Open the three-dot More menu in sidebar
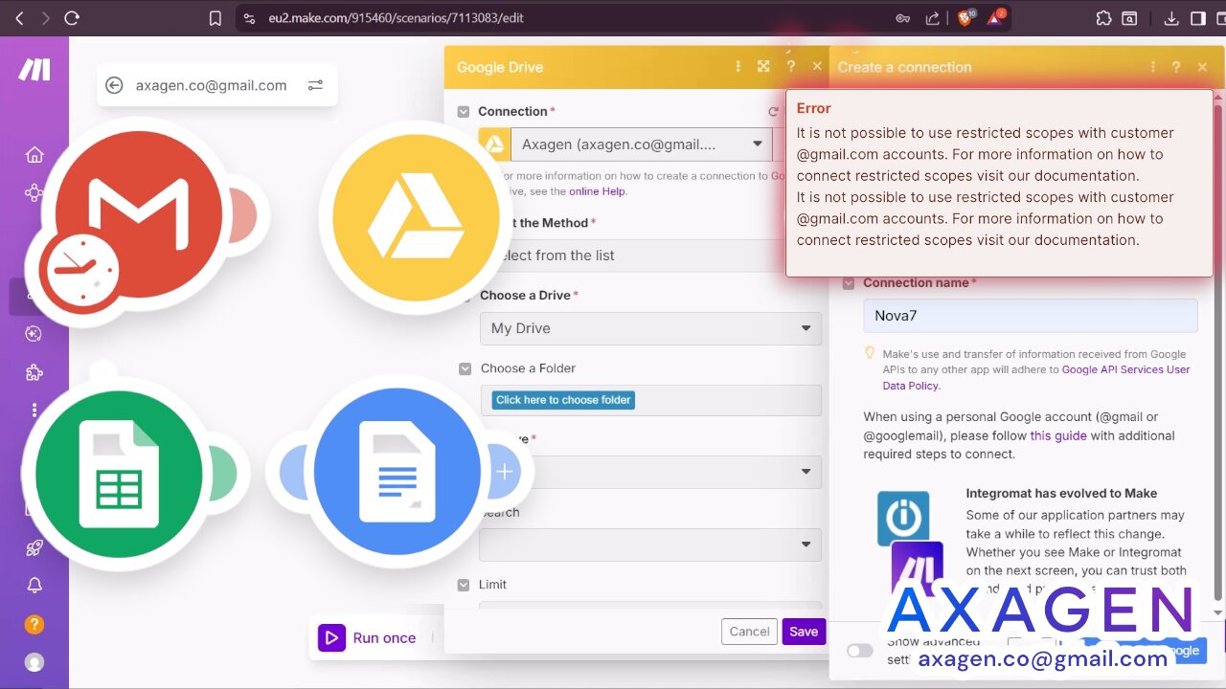 pos(34,410)
